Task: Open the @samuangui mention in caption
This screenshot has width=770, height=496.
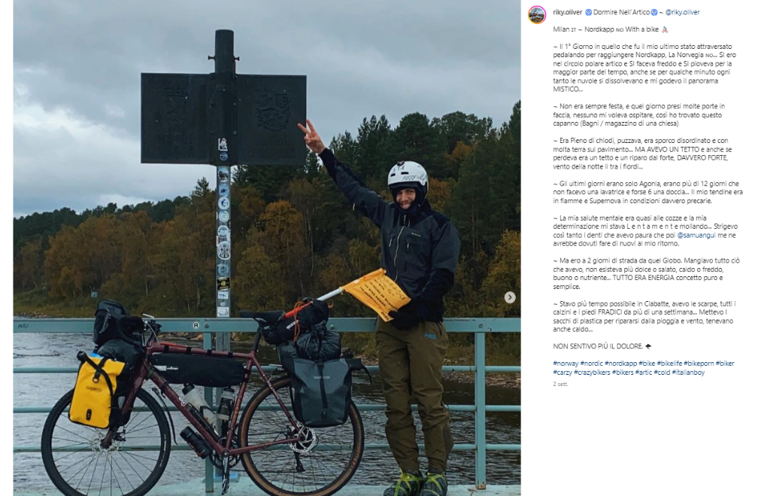Action: coord(696,235)
